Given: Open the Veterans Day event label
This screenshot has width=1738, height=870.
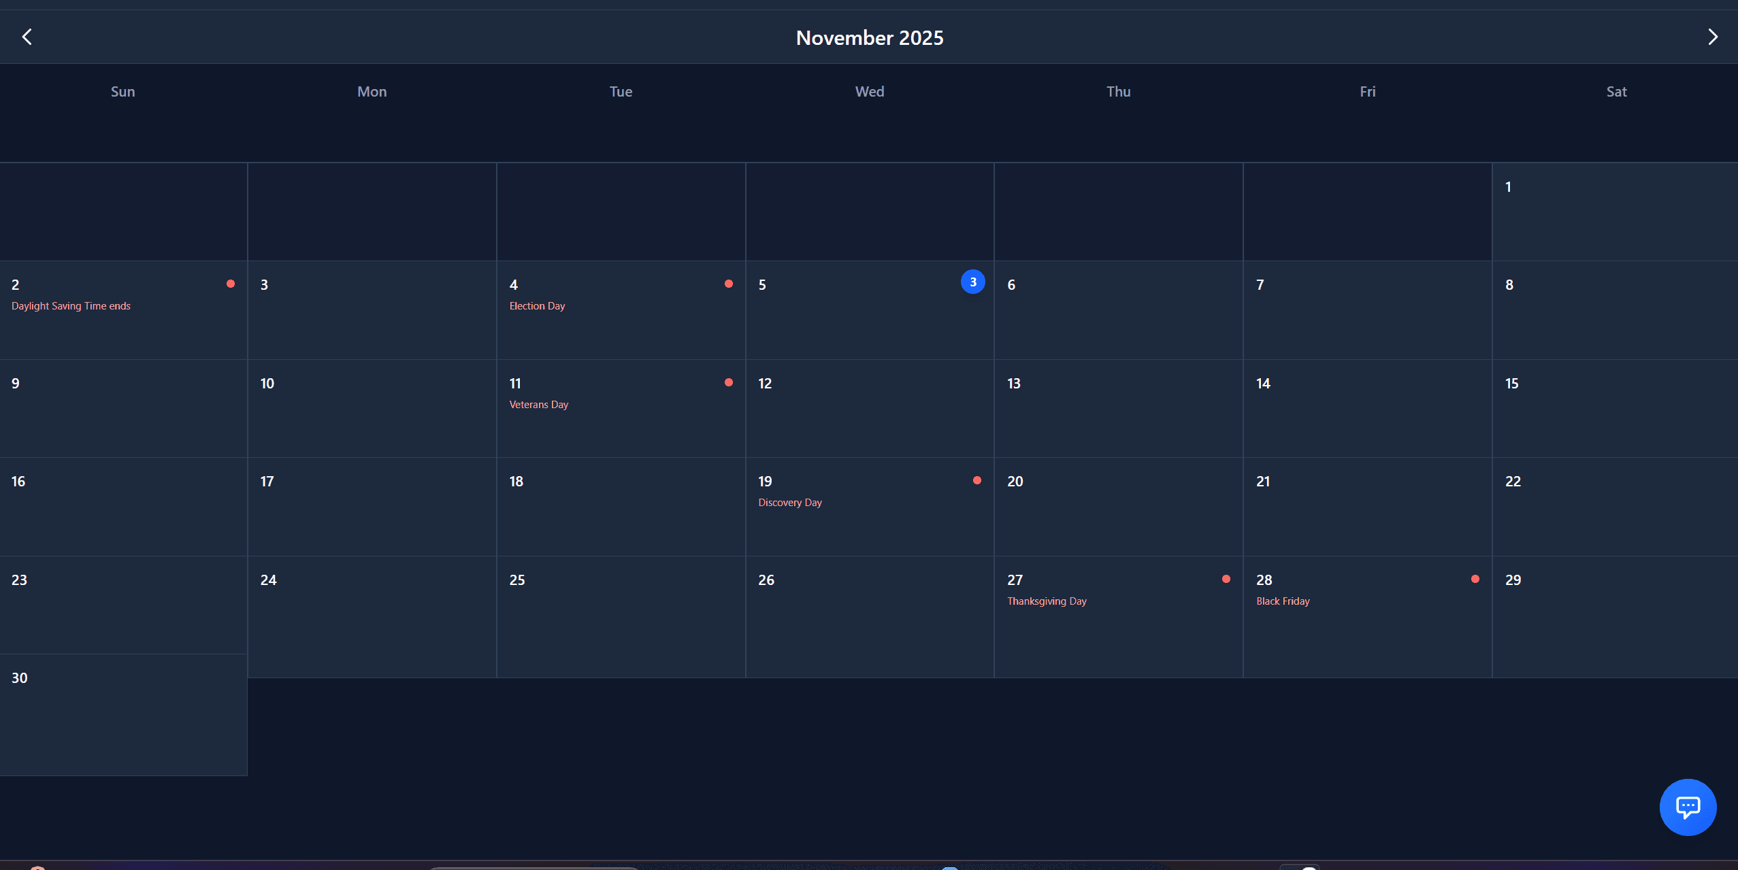Looking at the screenshot, I should pyautogui.click(x=538, y=404).
